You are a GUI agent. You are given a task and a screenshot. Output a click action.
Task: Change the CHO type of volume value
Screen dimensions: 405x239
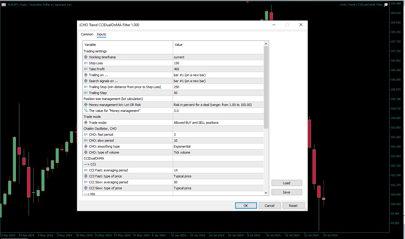218,152
